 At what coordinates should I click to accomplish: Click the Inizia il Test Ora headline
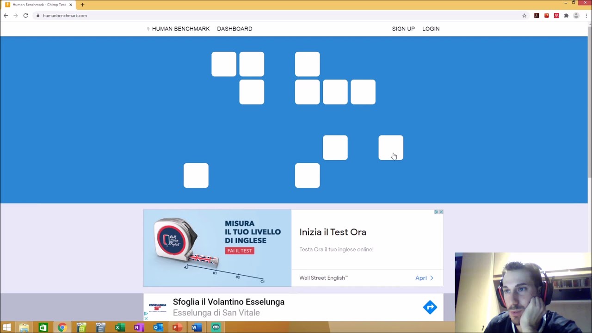333,232
